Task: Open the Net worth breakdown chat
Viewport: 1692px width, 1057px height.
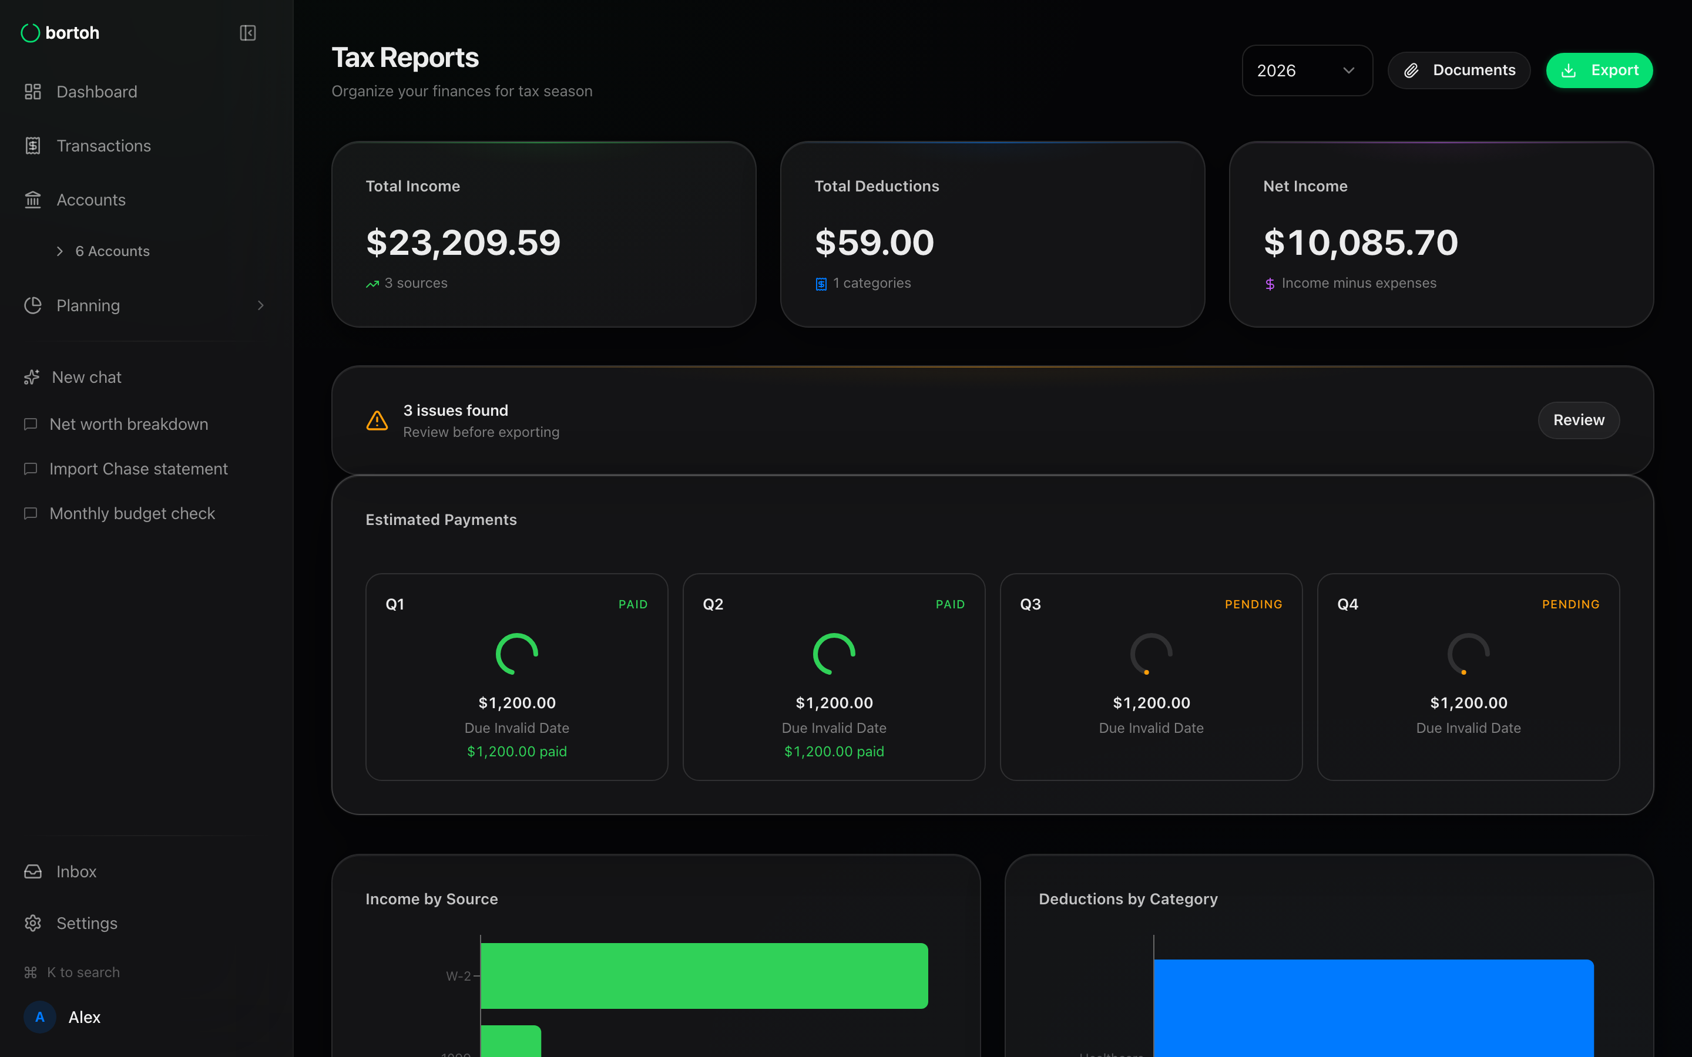Action: (129, 425)
